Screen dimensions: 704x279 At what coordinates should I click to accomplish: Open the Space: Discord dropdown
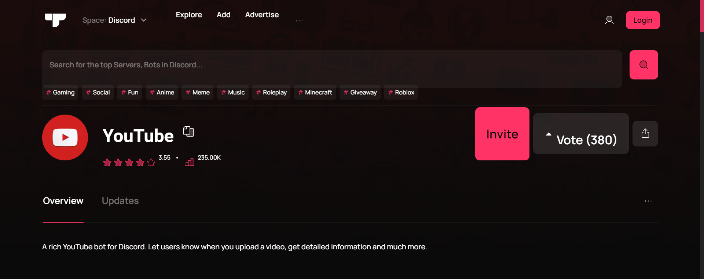pos(114,20)
